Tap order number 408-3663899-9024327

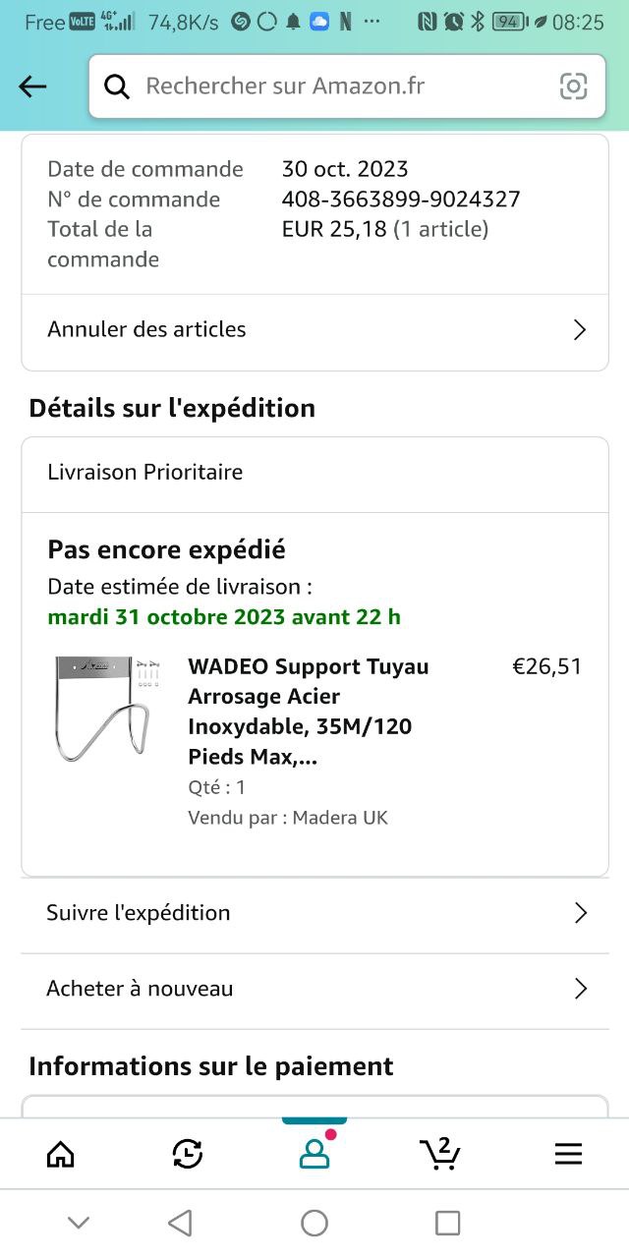click(x=401, y=200)
